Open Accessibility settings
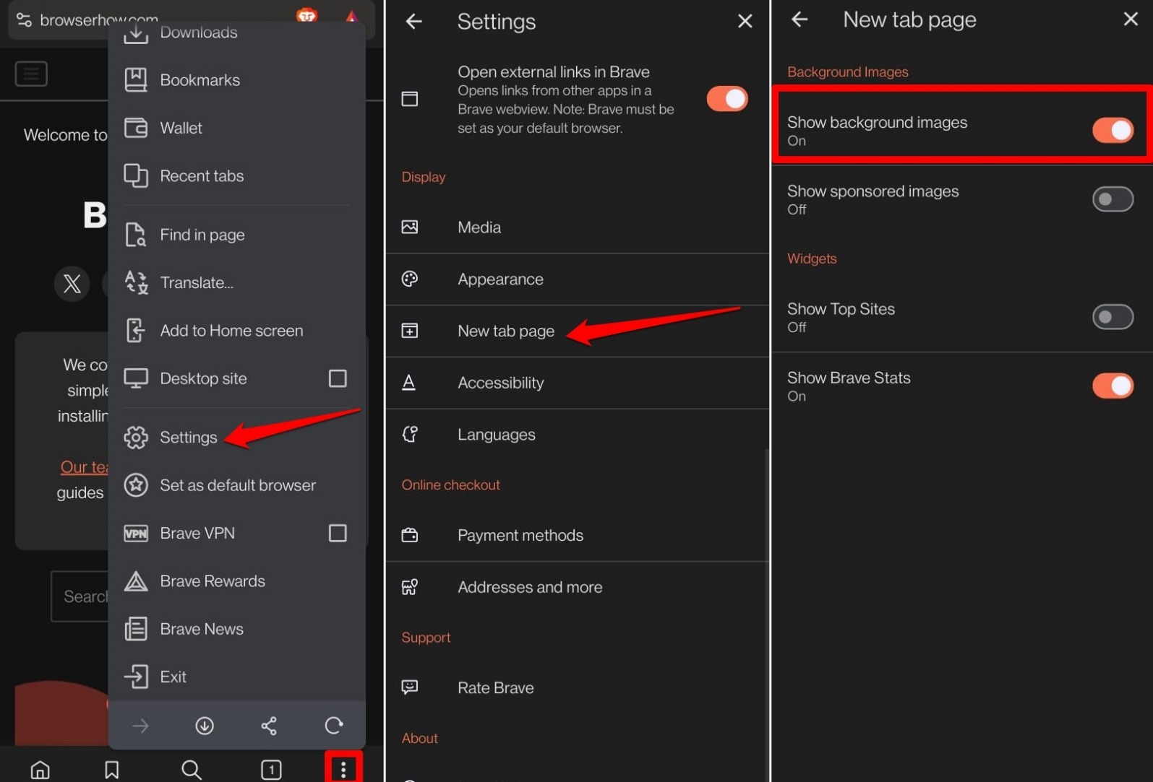The image size is (1153, 782). tap(577, 383)
